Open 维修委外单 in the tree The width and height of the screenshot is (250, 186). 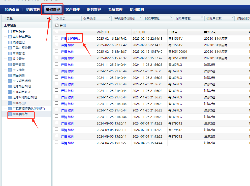click(20, 114)
